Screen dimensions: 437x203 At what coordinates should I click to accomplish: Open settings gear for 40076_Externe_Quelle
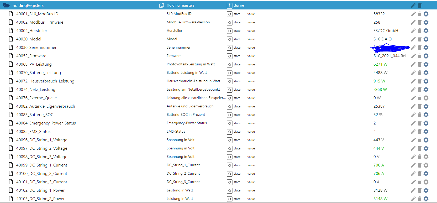point(426,98)
